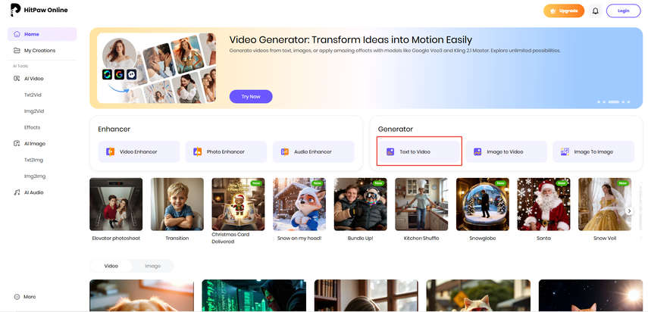Open Effects in the sidebar
The height and width of the screenshot is (312, 648).
tap(33, 127)
